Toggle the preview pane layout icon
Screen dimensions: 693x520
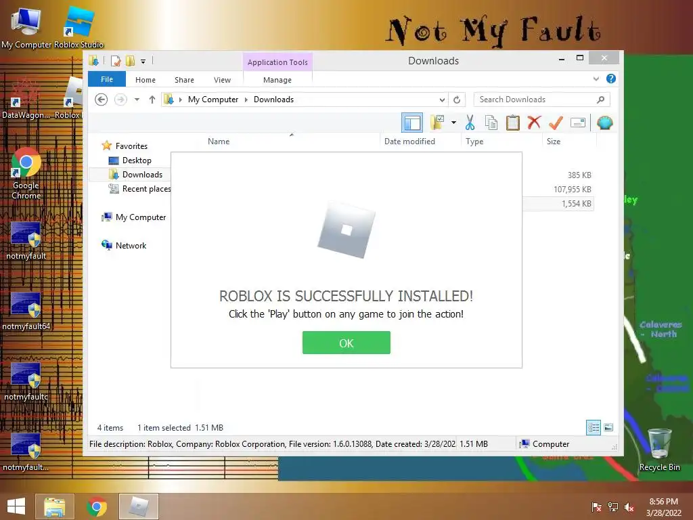pyautogui.click(x=412, y=123)
